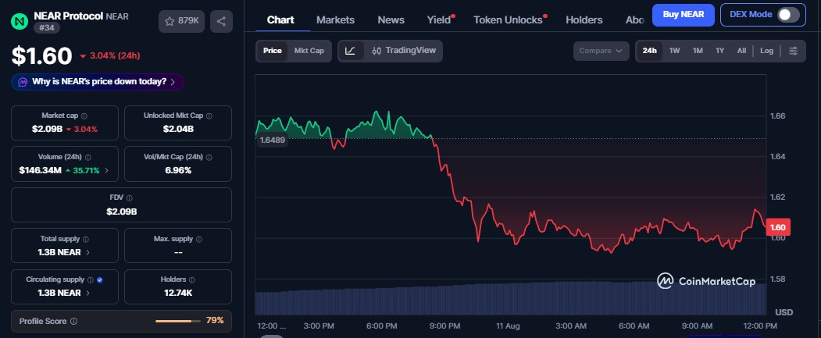The width and height of the screenshot is (821, 338).
Task: Click the 12.74K holders value
Action: (178, 293)
